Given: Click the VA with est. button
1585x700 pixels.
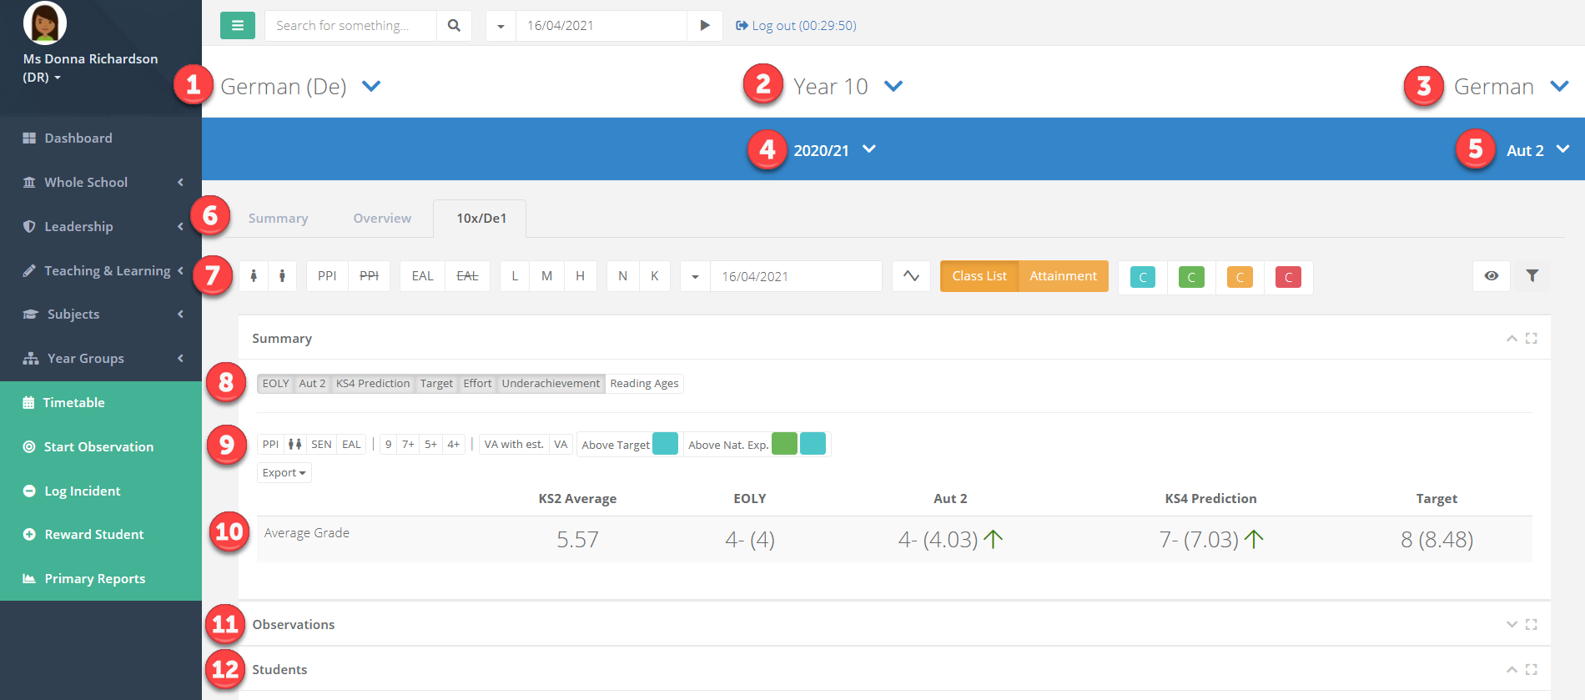Looking at the screenshot, I should [514, 445].
